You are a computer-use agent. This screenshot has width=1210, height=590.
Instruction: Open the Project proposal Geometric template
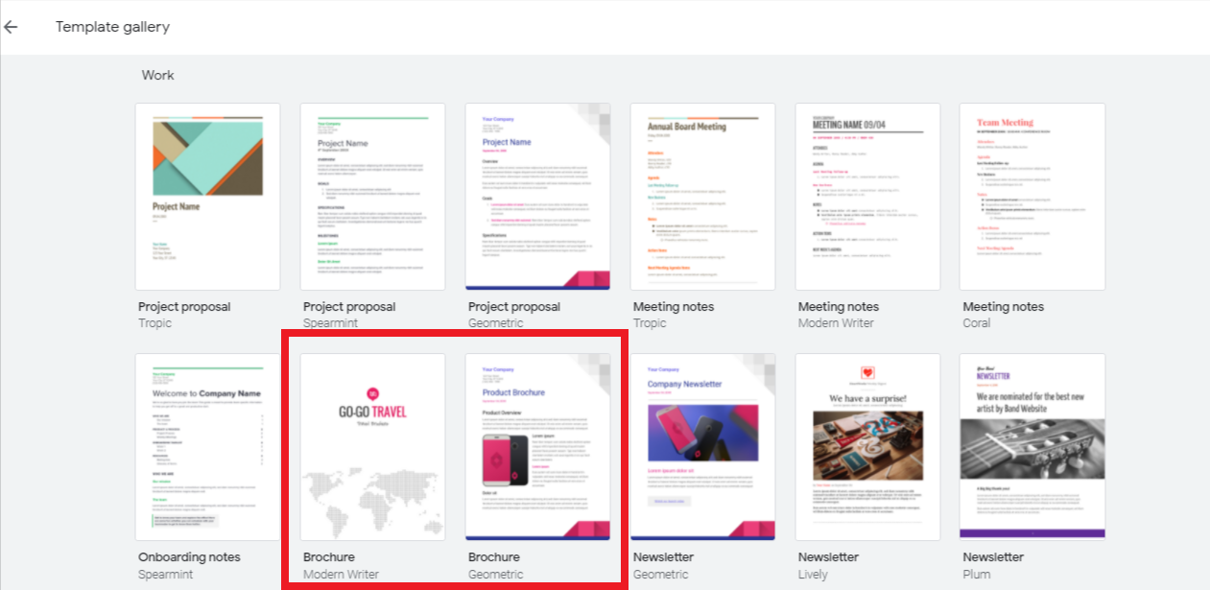(537, 196)
